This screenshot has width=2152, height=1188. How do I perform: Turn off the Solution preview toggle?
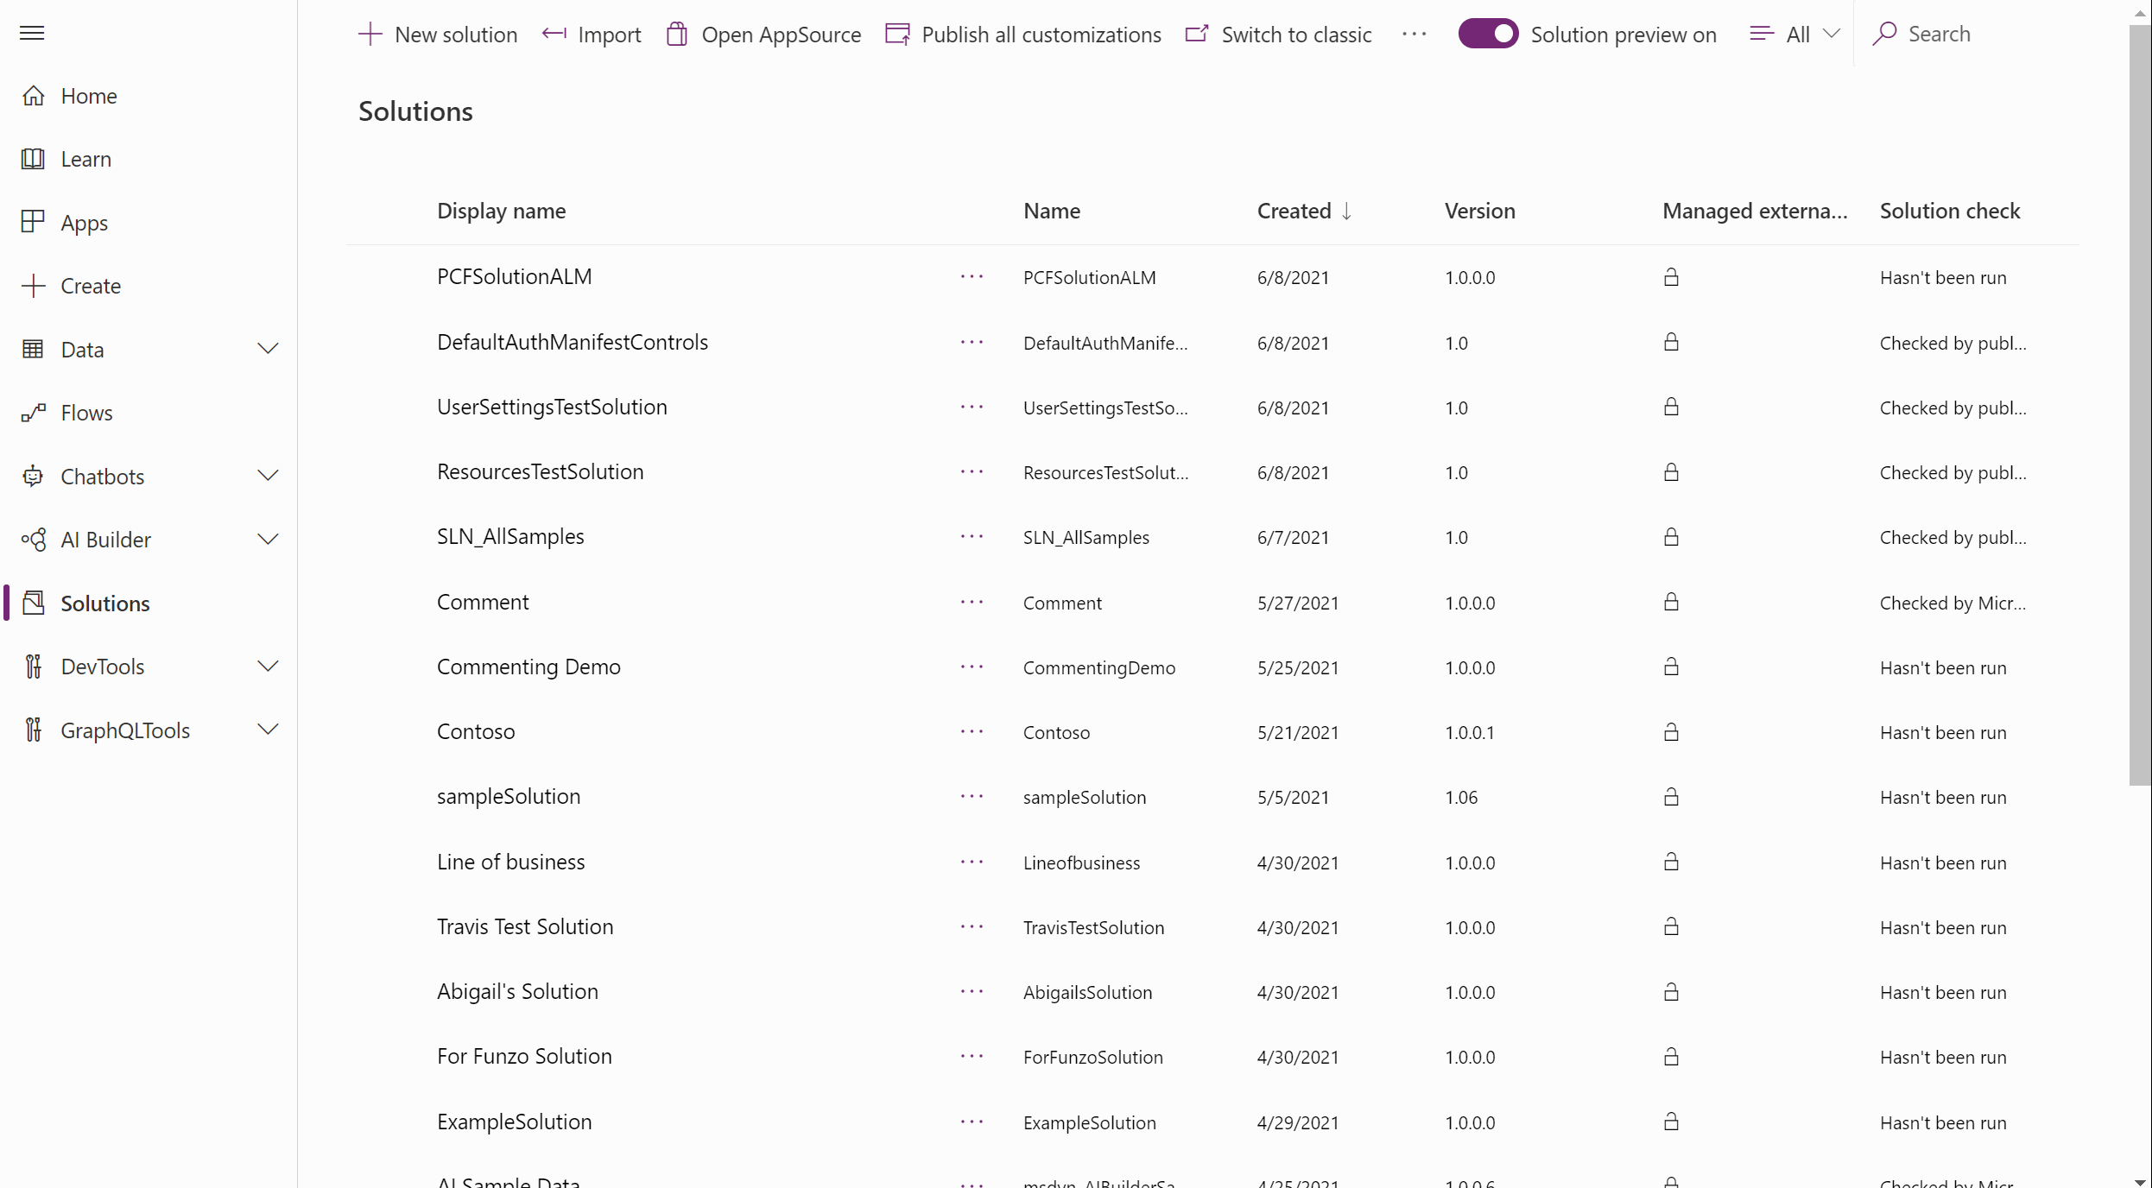(1487, 34)
